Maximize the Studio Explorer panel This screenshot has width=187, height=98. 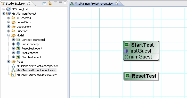click(x=65, y=3)
